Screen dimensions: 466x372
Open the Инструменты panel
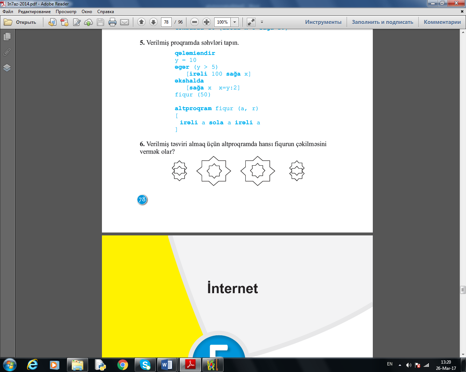pos(323,22)
